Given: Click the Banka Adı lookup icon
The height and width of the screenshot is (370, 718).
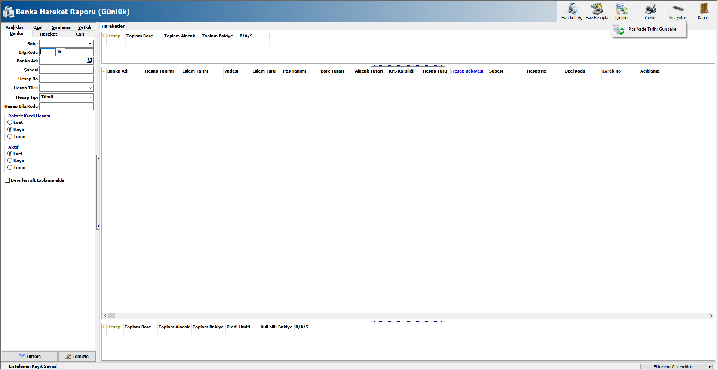Looking at the screenshot, I should point(89,61).
